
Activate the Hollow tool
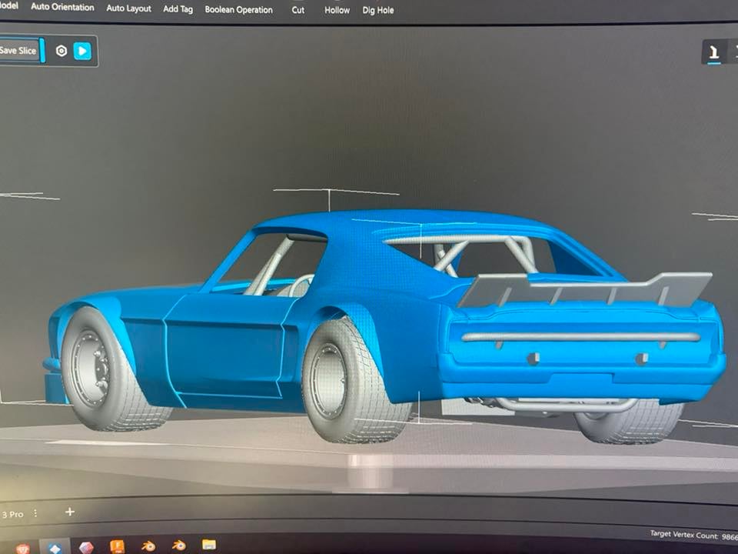tap(337, 10)
